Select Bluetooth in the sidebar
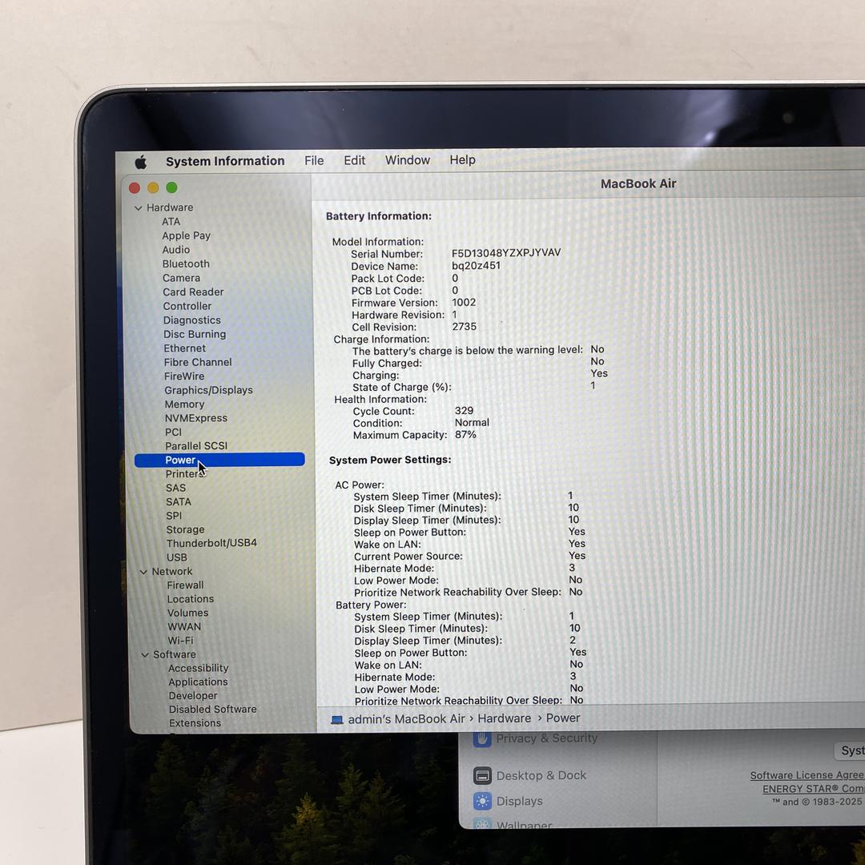 pos(186,264)
